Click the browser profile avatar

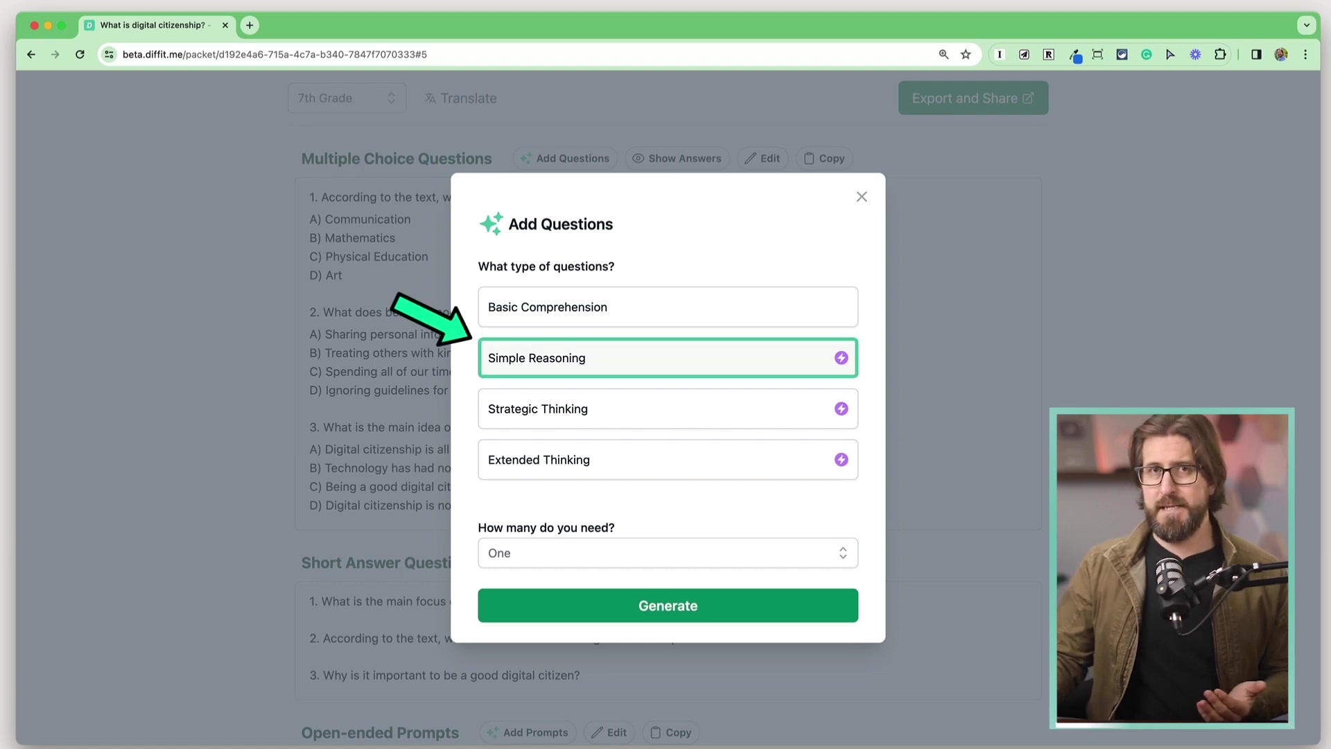tap(1281, 54)
